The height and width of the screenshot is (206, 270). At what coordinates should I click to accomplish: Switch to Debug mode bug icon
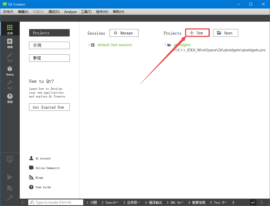[x=10, y=70]
